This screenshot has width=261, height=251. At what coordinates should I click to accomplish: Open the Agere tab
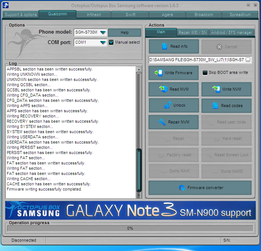click(x=167, y=15)
